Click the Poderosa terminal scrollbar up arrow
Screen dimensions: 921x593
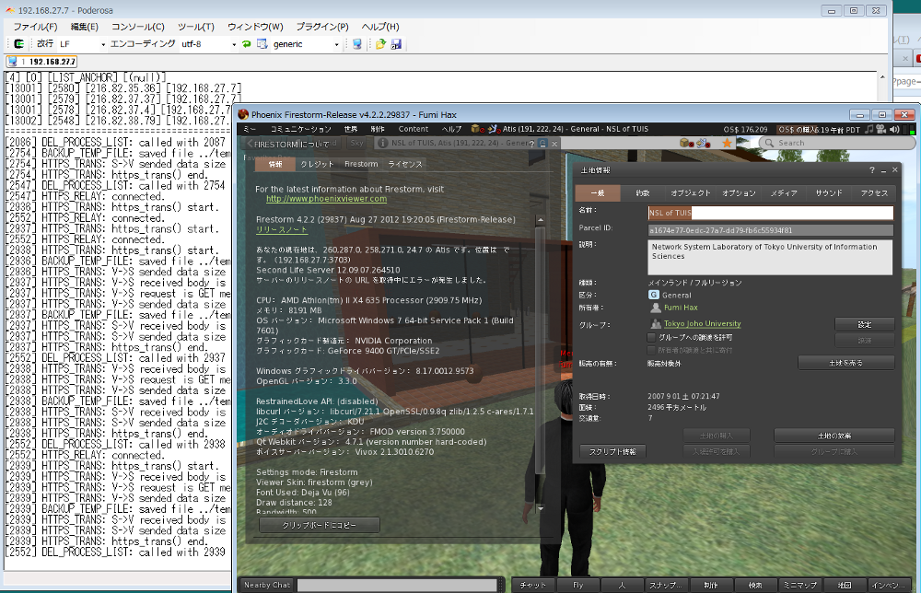(882, 77)
